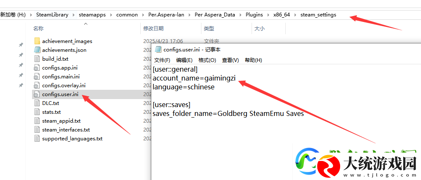Click the third pin icon in quick access
This screenshot has width=421, height=180.
(x=21, y=65)
